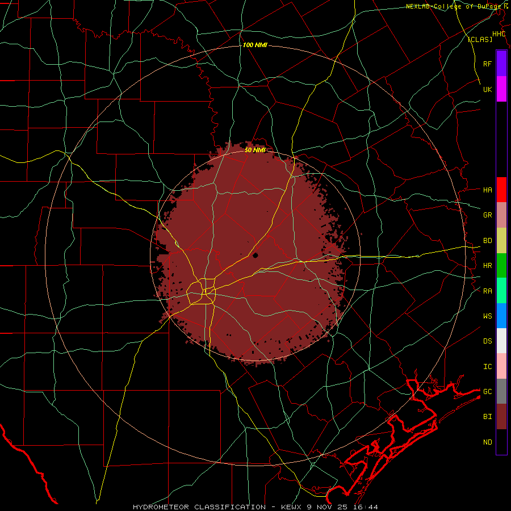Click the HYDROMETEOR CLASSIFICATION title text
The height and width of the screenshot is (511, 511).
click(199, 507)
